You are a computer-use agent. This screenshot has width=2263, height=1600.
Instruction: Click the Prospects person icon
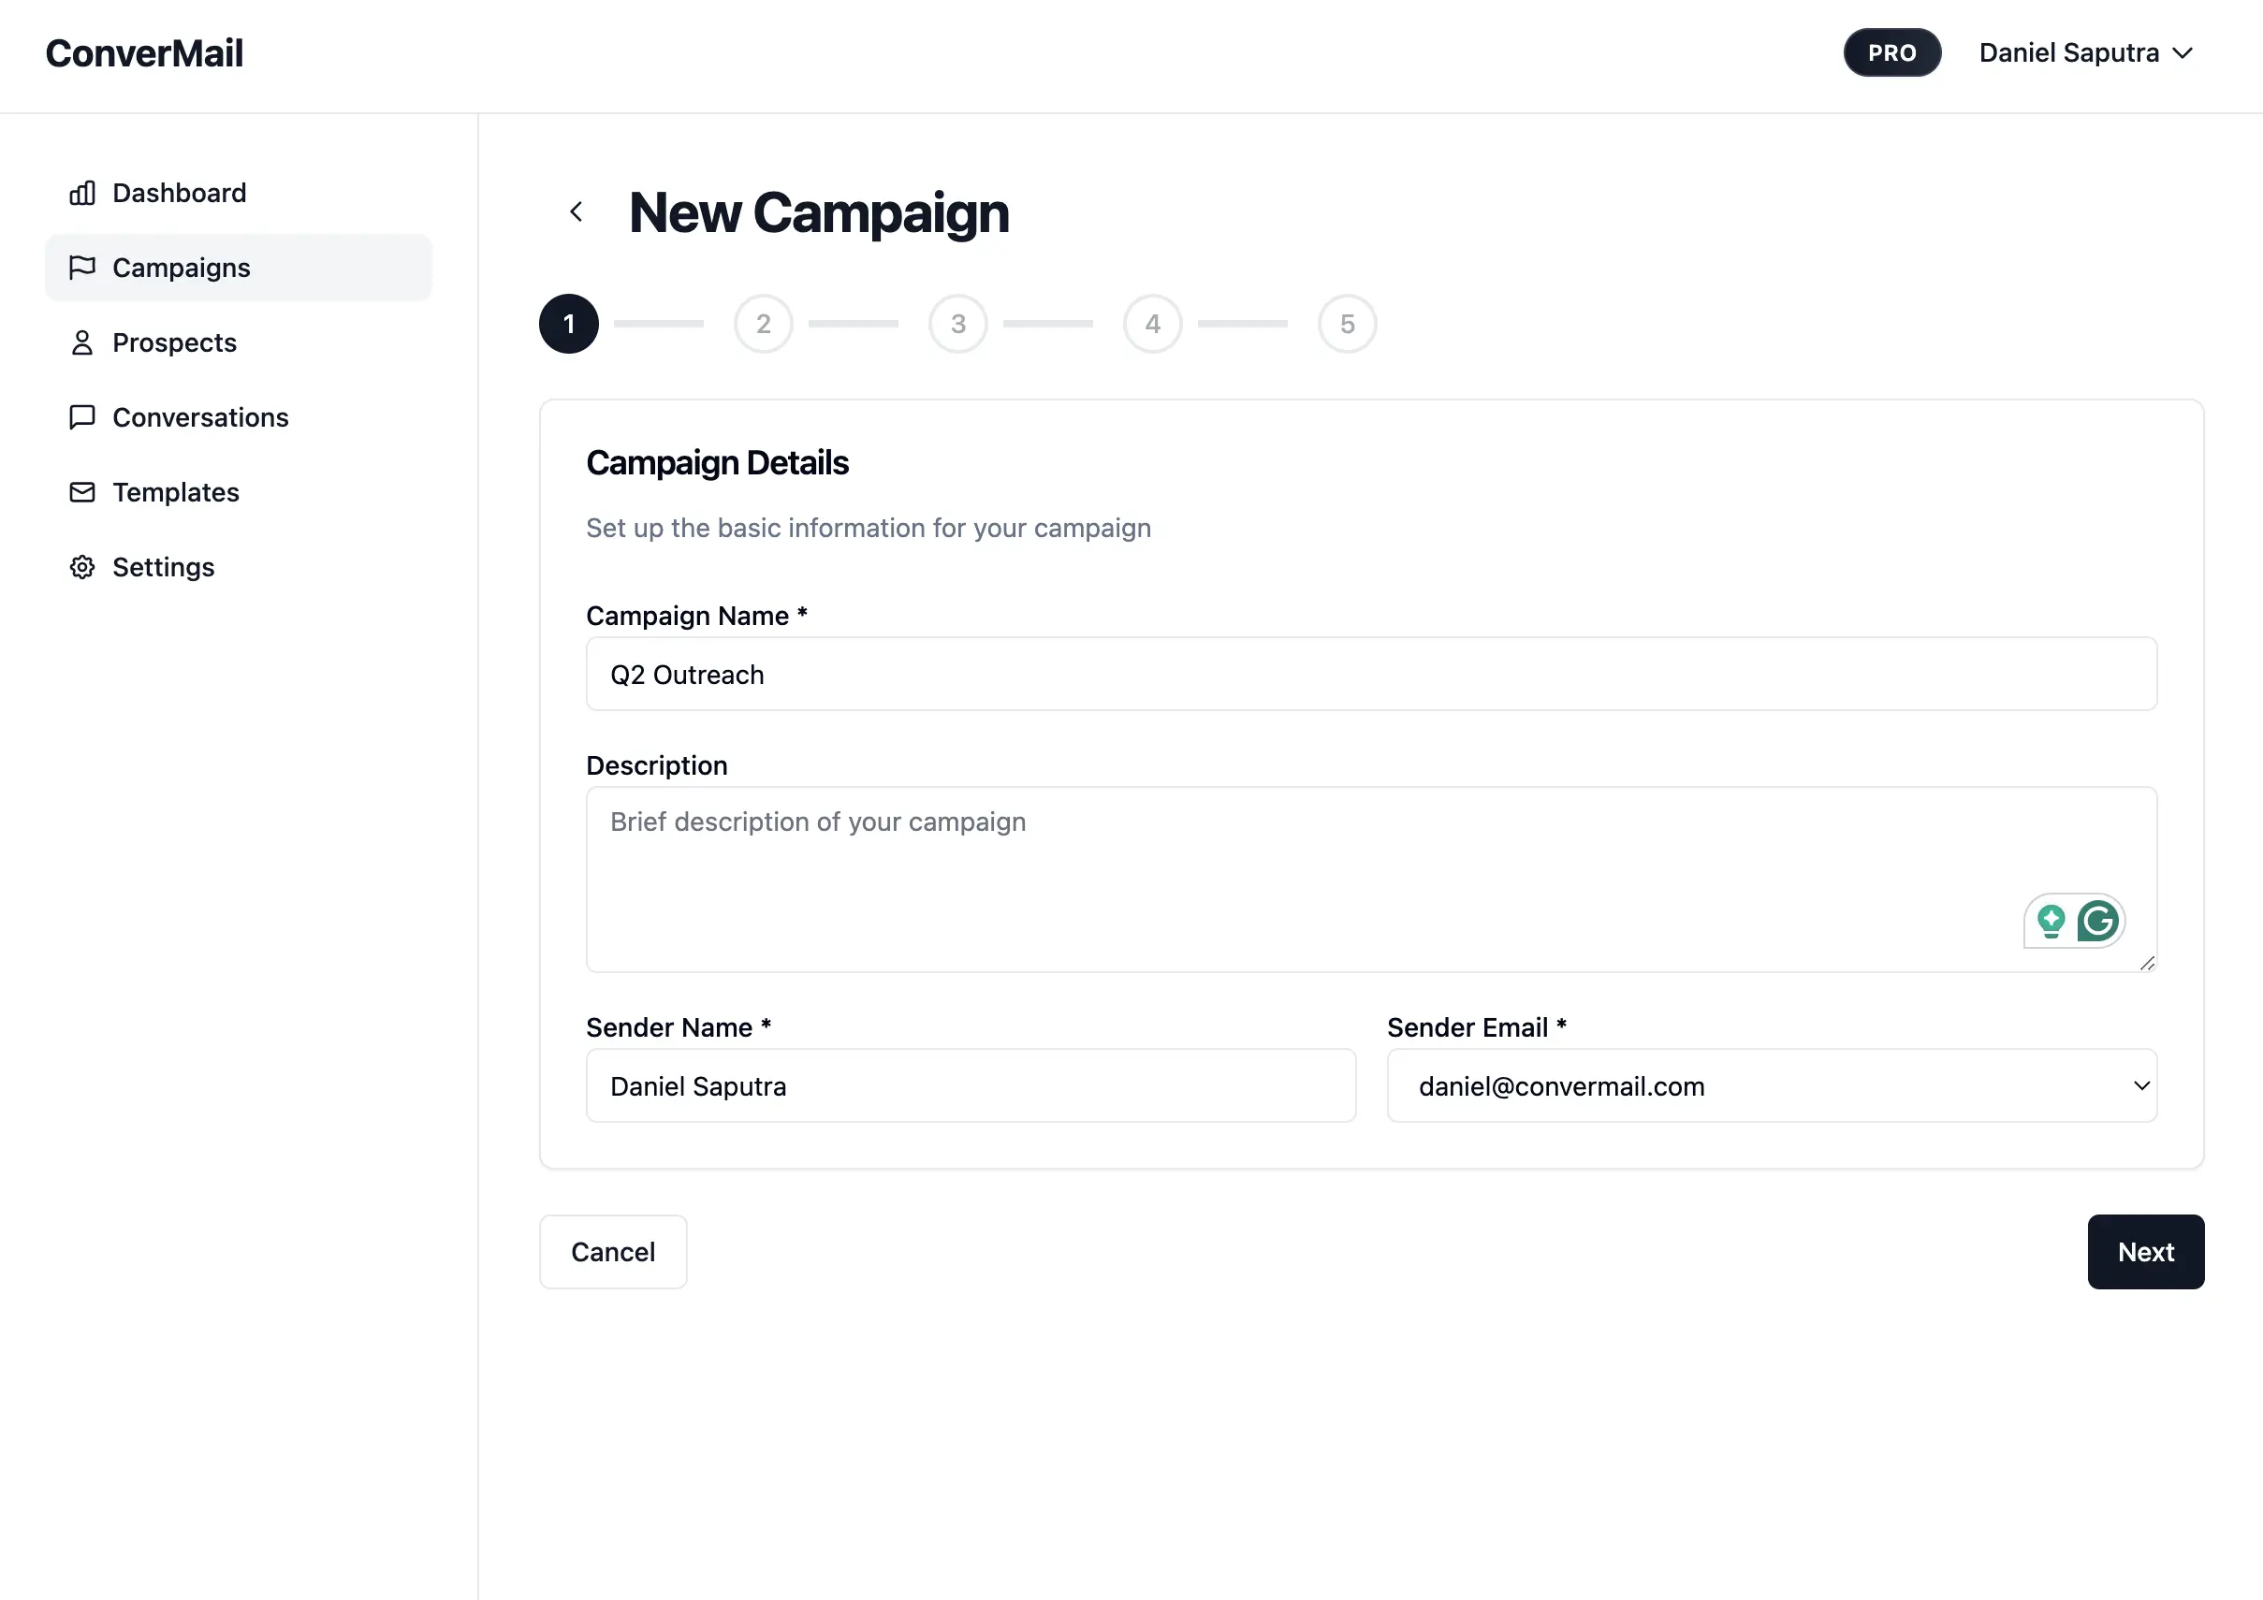(82, 342)
